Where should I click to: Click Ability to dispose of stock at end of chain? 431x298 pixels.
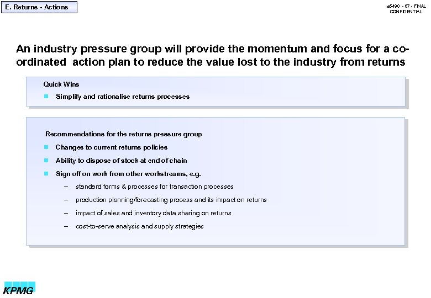[121, 161]
